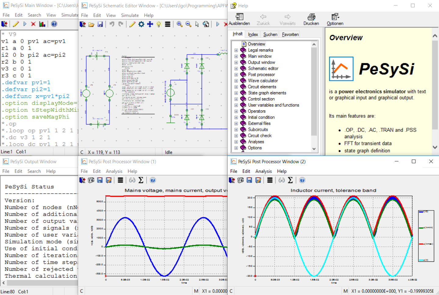Click the redo arrow in Schematic Editor toolbar
The width and height of the screenshot is (439, 295).
121,24
